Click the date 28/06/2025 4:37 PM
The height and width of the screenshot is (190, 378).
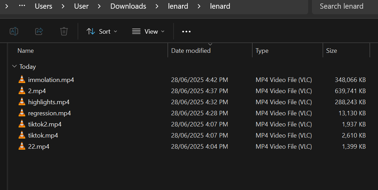tap(199, 91)
